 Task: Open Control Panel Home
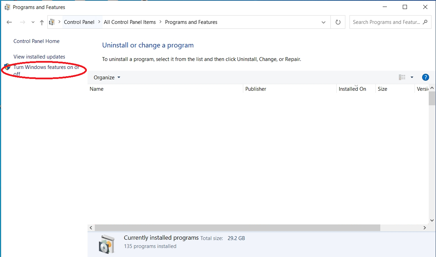coord(36,41)
